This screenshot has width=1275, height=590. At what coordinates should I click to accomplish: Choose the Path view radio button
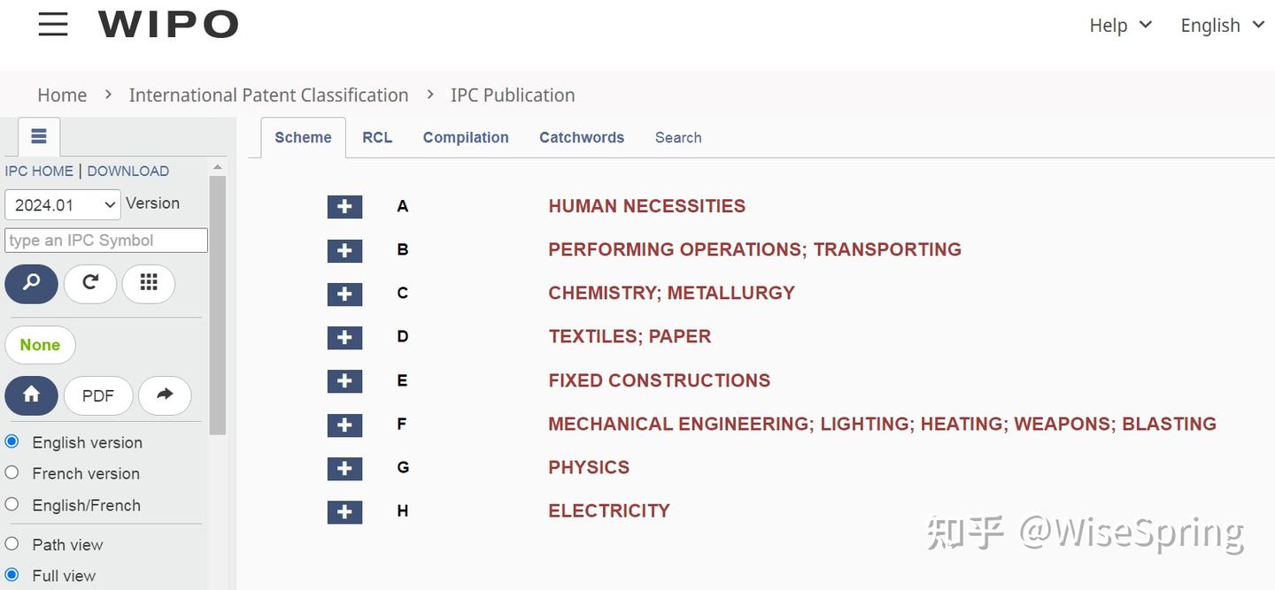click(12, 543)
